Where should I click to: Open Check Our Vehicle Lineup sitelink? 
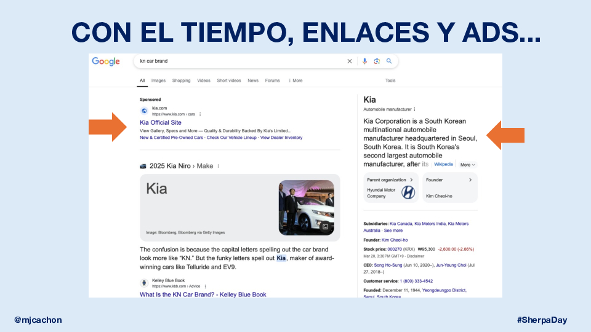point(231,138)
